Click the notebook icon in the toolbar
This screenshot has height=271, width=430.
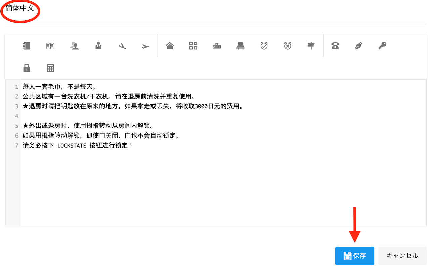27,46
